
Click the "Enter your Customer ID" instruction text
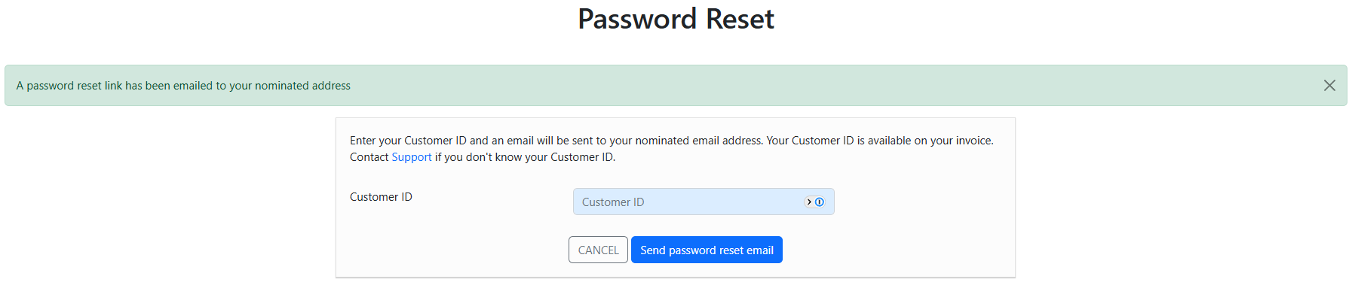(408, 141)
